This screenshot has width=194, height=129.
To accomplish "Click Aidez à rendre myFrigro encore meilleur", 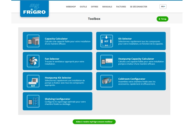I will click(x=94, y=122).
